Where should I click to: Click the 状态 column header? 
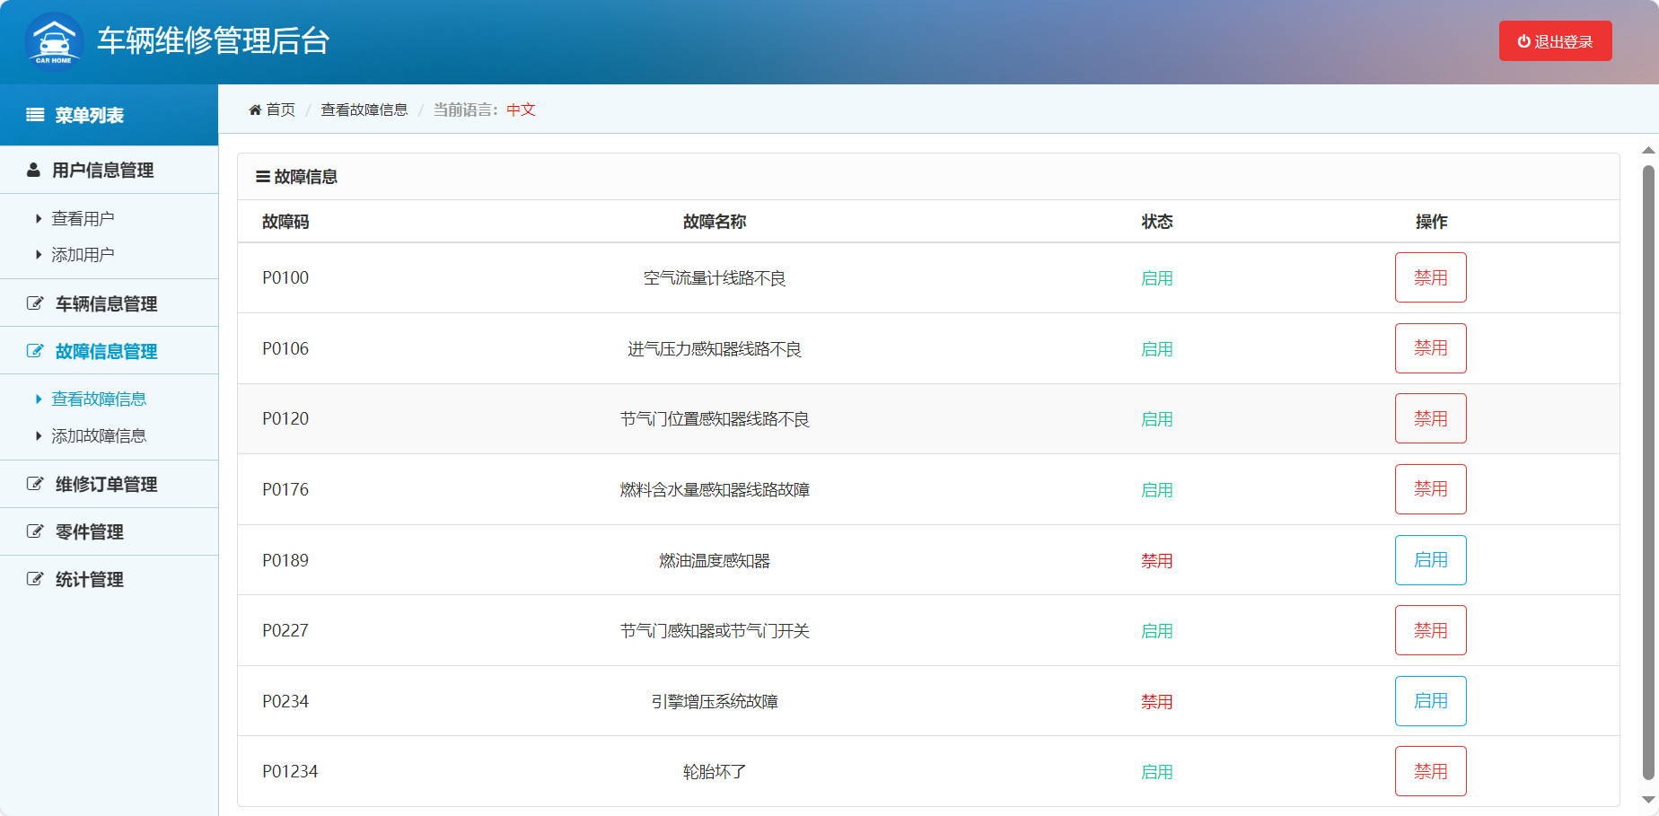pos(1157,222)
